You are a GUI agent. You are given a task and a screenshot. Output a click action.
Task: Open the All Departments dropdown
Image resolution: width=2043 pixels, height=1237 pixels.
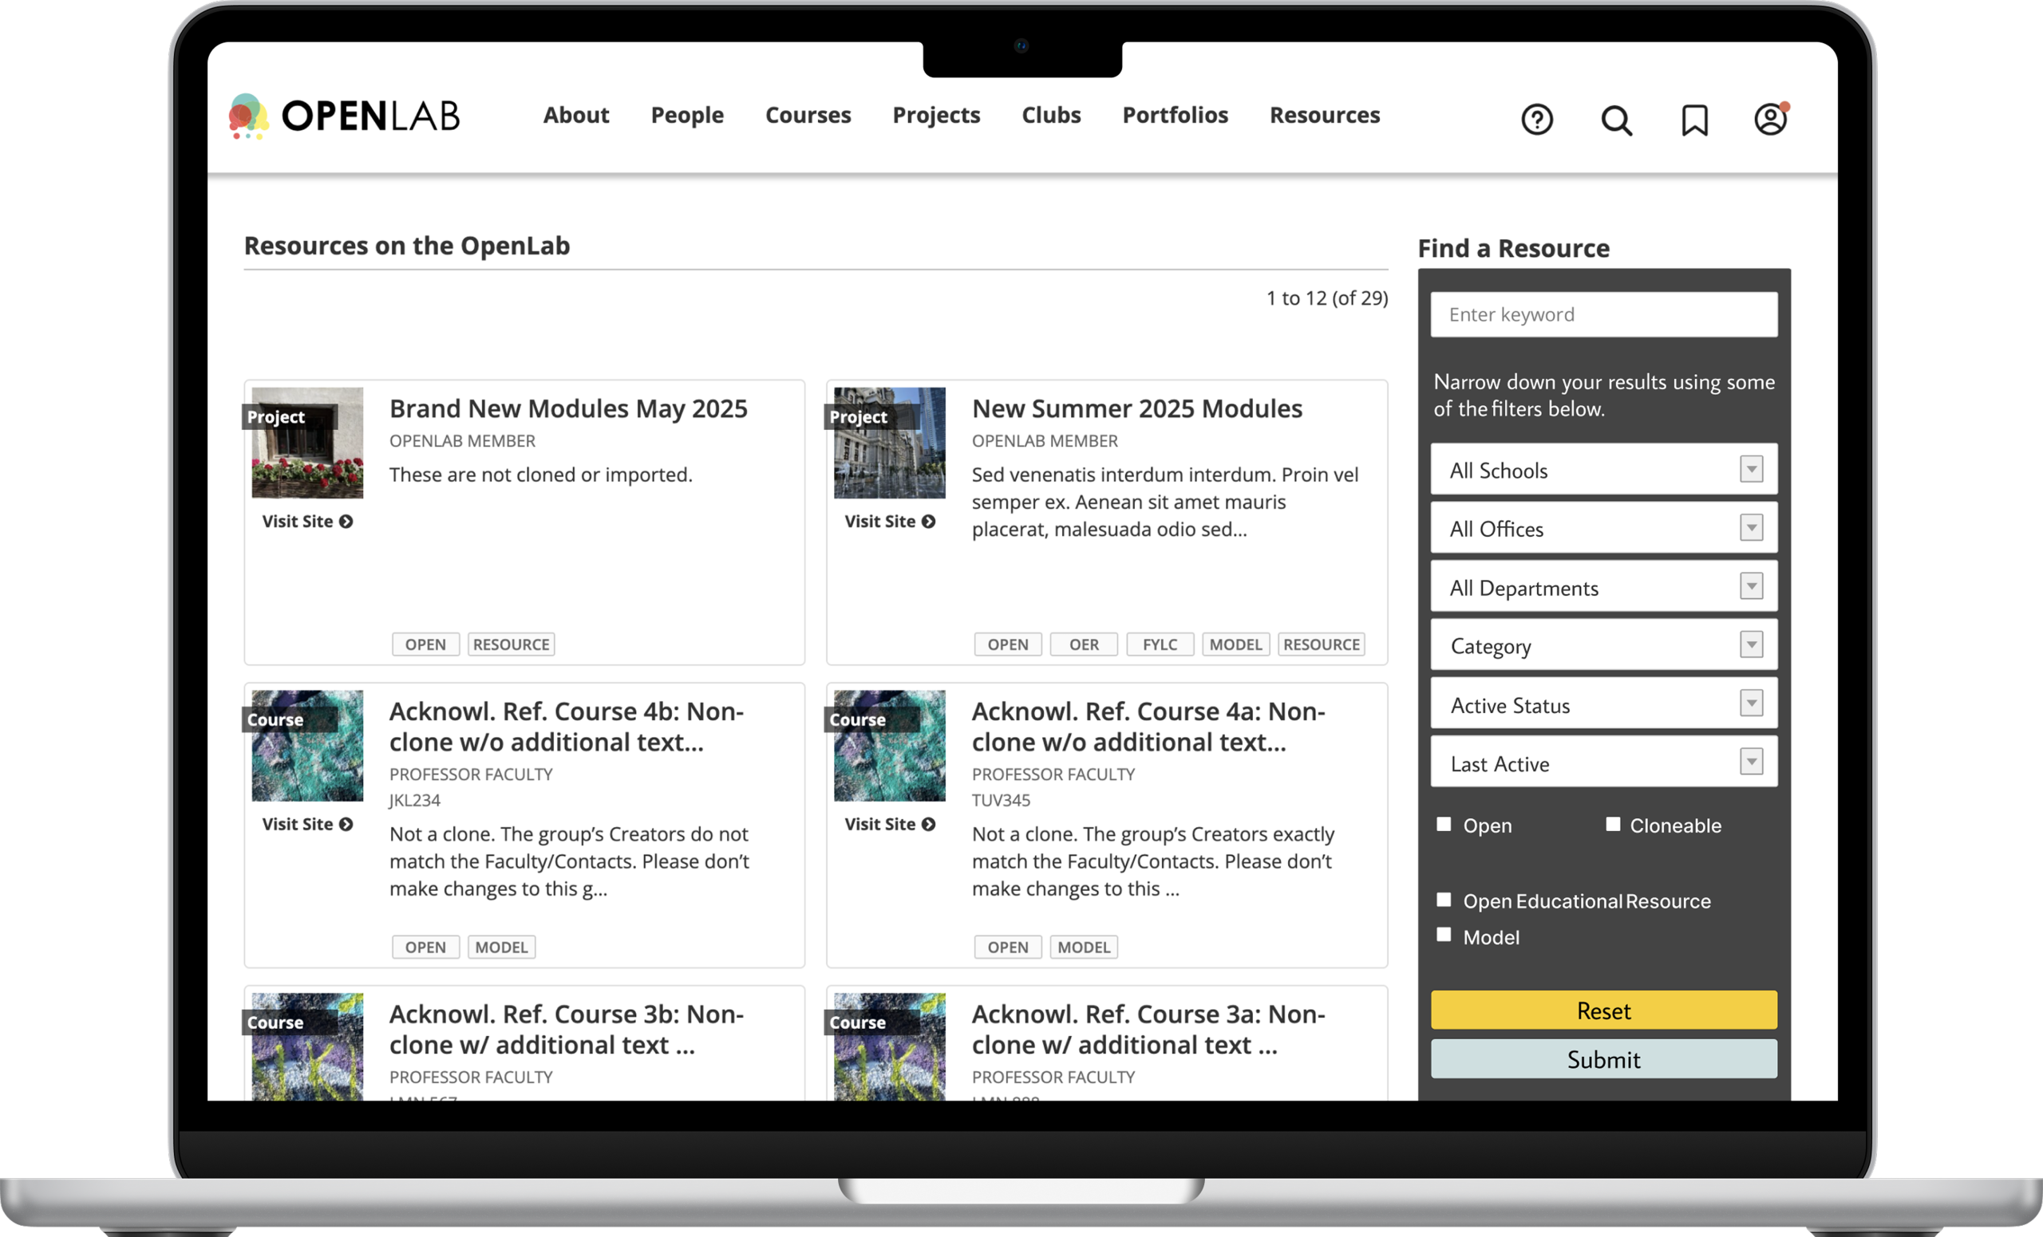(x=1602, y=588)
